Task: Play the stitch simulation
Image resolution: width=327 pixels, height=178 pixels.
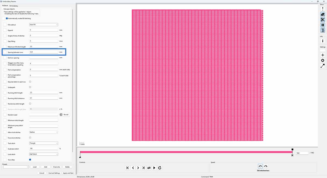Action: point(154,168)
